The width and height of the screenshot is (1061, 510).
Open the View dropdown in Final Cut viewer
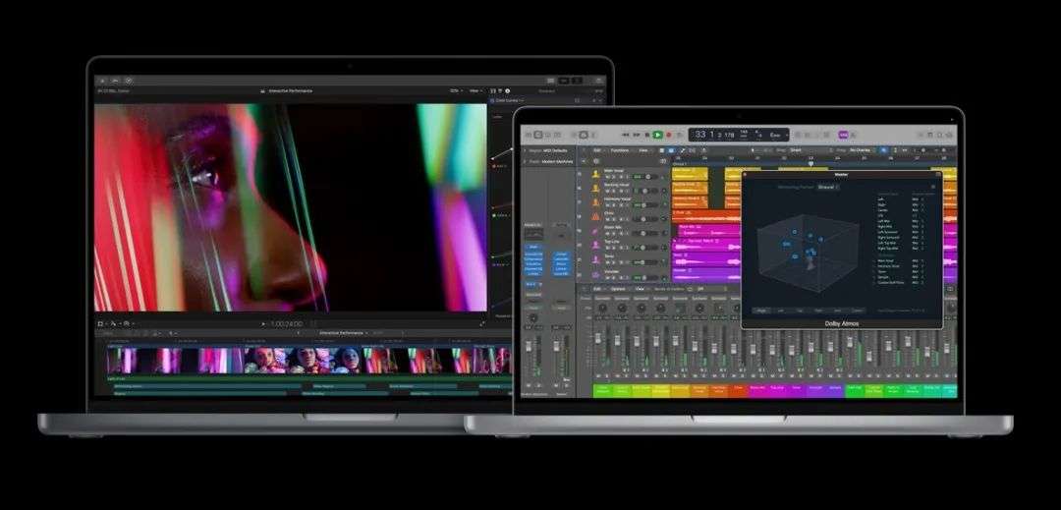(x=475, y=90)
